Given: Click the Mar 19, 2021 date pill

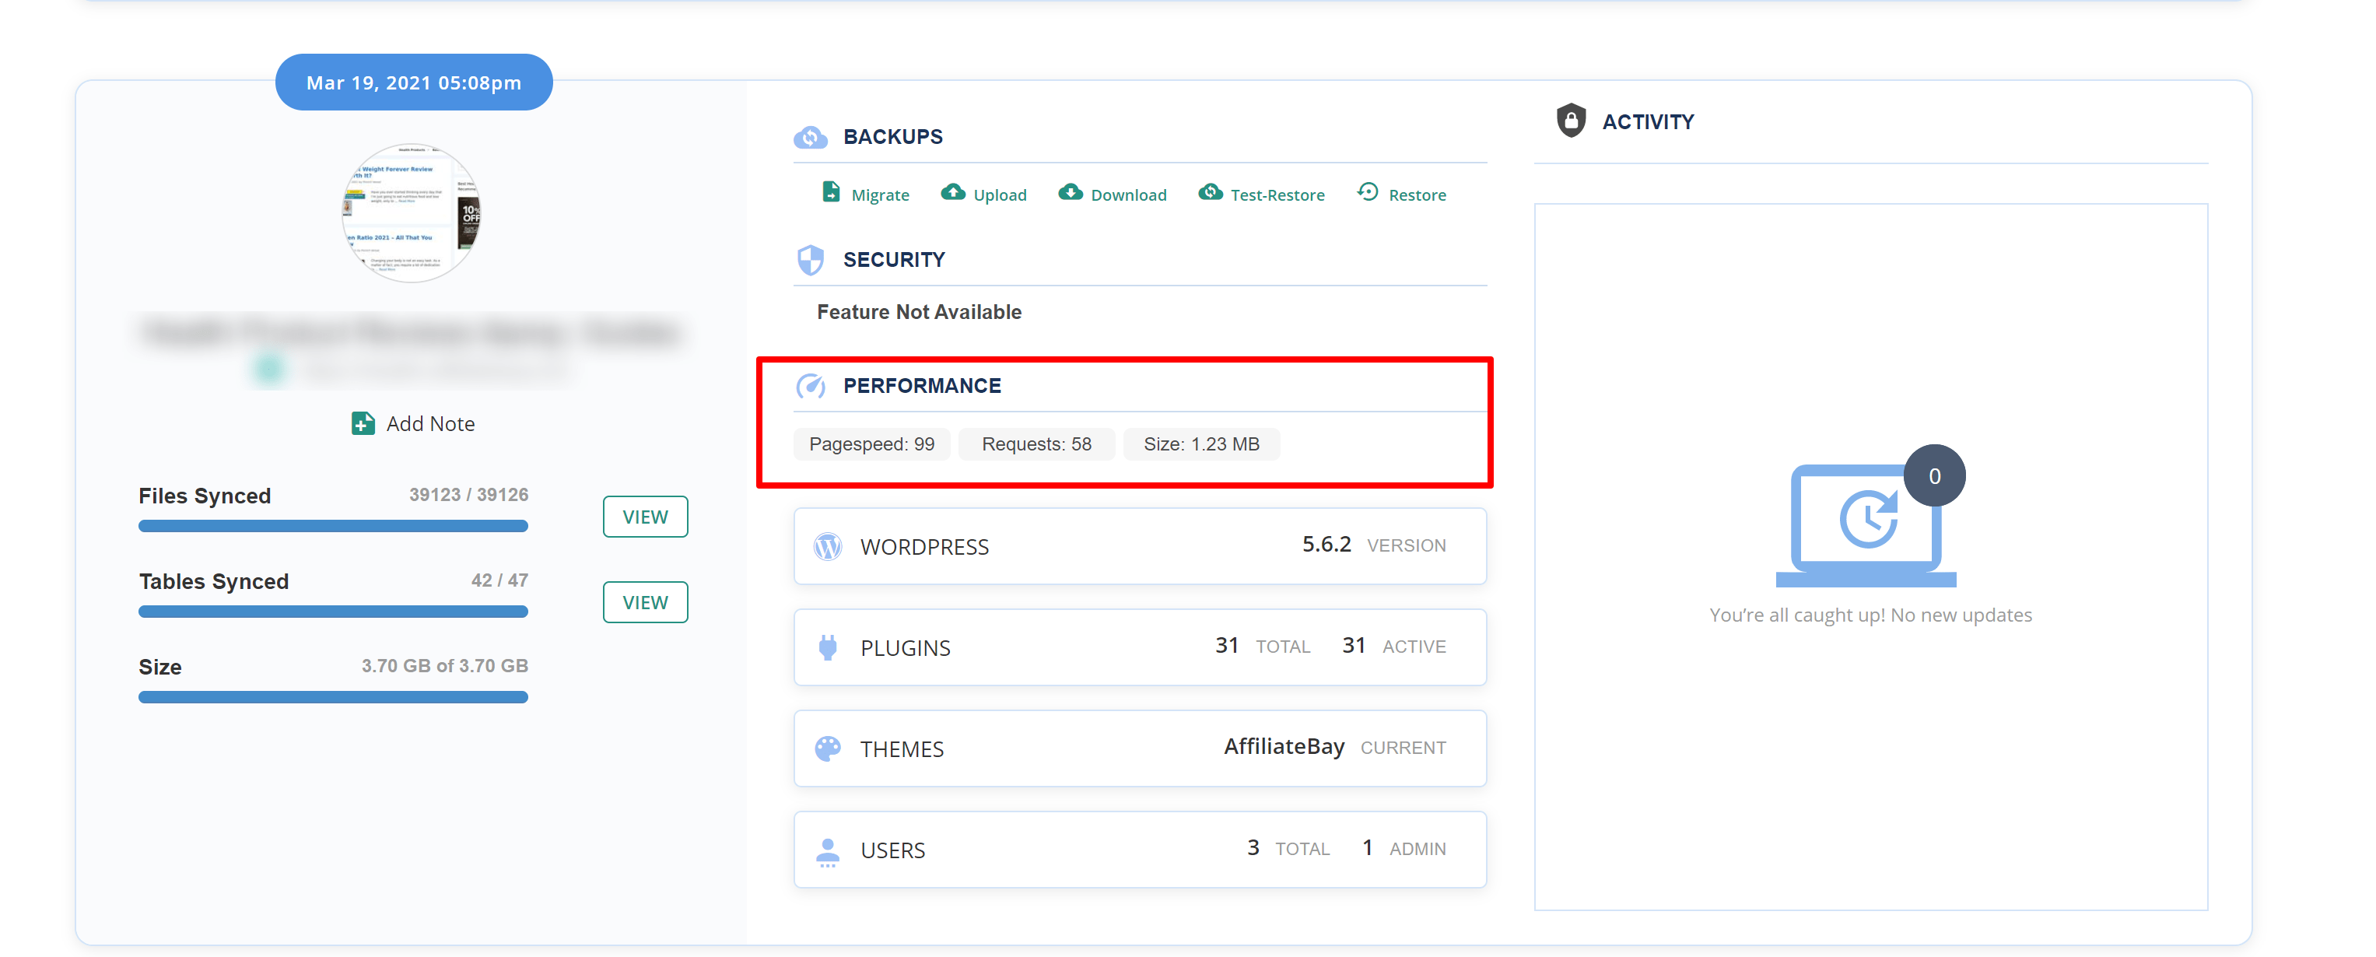Looking at the screenshot, I should coord(413,83).
